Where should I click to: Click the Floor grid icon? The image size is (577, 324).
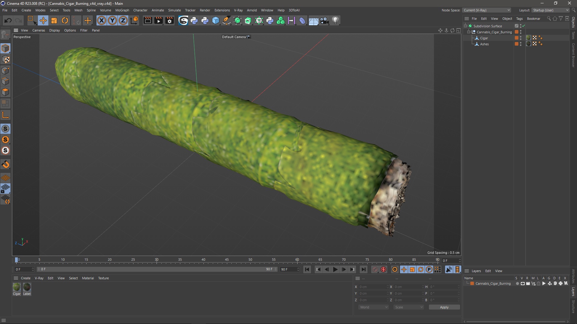(313, 20)
